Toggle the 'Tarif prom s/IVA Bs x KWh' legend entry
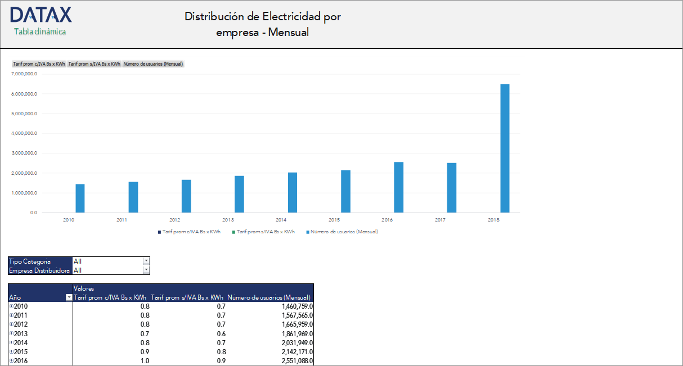The height and width of the screenshot is (366, 683). click(x=263, y=231)
